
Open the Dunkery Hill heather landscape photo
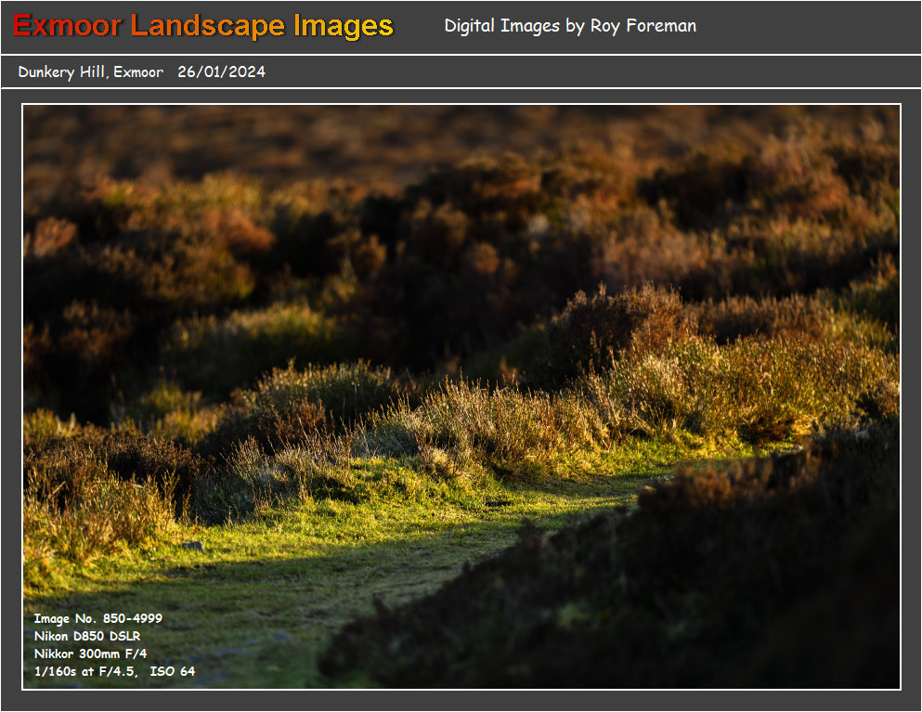tap(461, 397)
